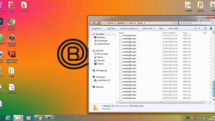Open the Camtasia Studio desktop shortcut
The image size is (215, 121).
click(x=12, y=40)
